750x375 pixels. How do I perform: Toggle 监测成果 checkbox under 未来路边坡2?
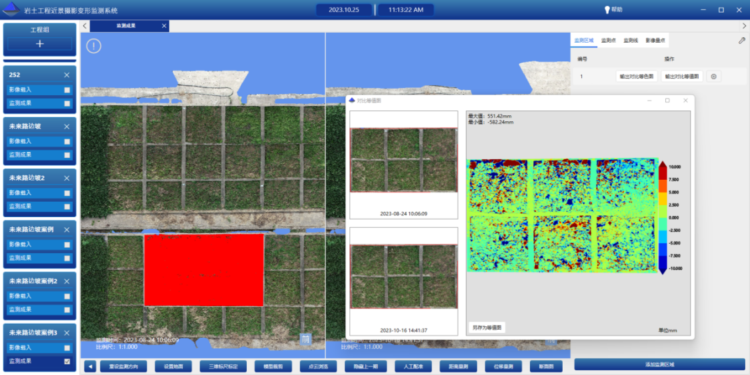67,206
